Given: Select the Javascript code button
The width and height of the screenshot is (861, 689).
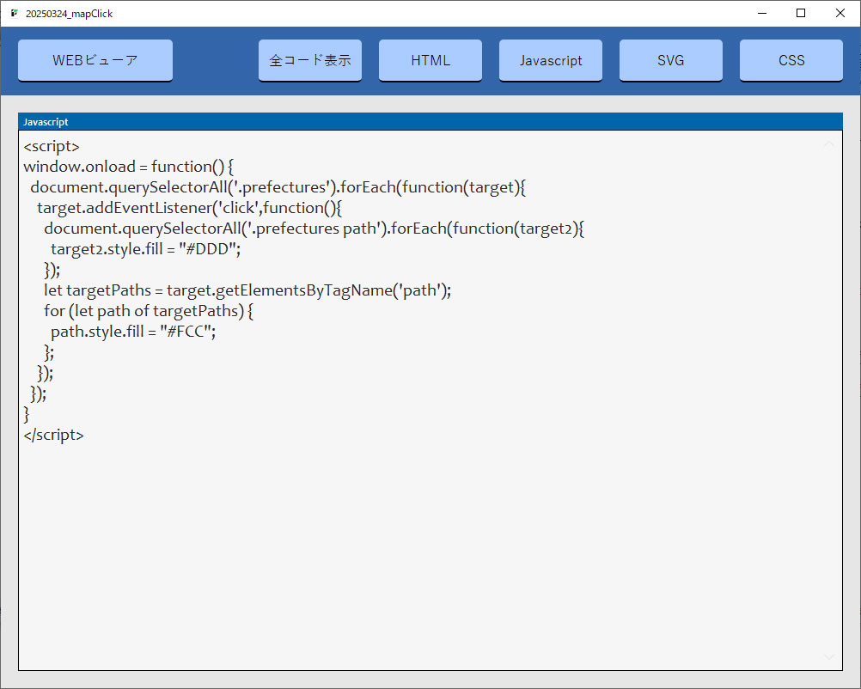Looking at the screenshot, I should pos(550,60).
